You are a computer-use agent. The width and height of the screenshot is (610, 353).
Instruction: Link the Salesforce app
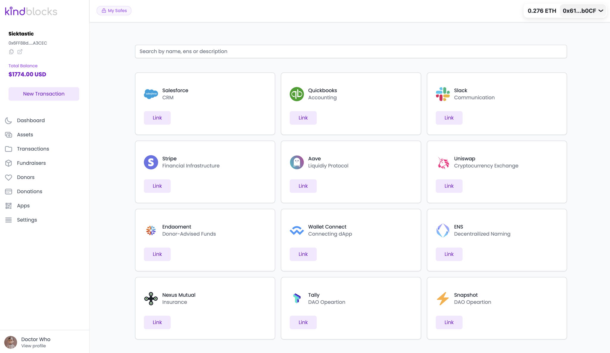coord(157,118)
